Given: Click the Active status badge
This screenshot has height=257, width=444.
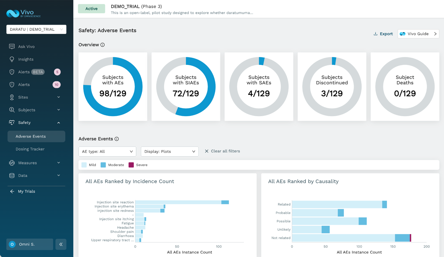Looking at the screenshot, I should pyautogui.click(x=91, y=9).
